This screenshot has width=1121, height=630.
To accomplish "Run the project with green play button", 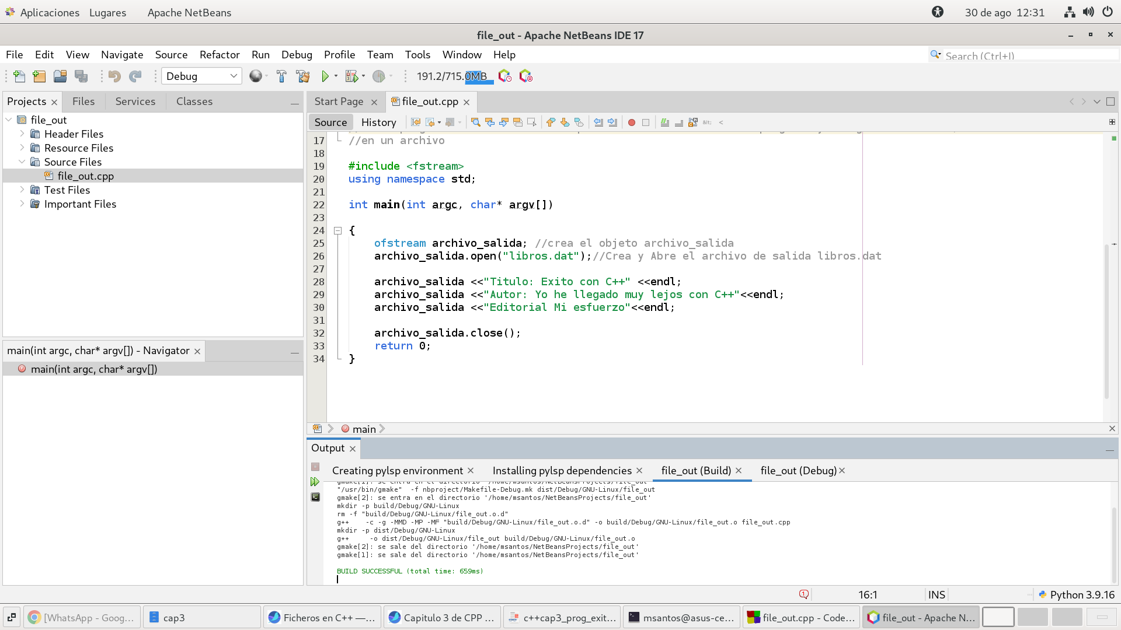I will pyautogui.click(x=325, y=76).
